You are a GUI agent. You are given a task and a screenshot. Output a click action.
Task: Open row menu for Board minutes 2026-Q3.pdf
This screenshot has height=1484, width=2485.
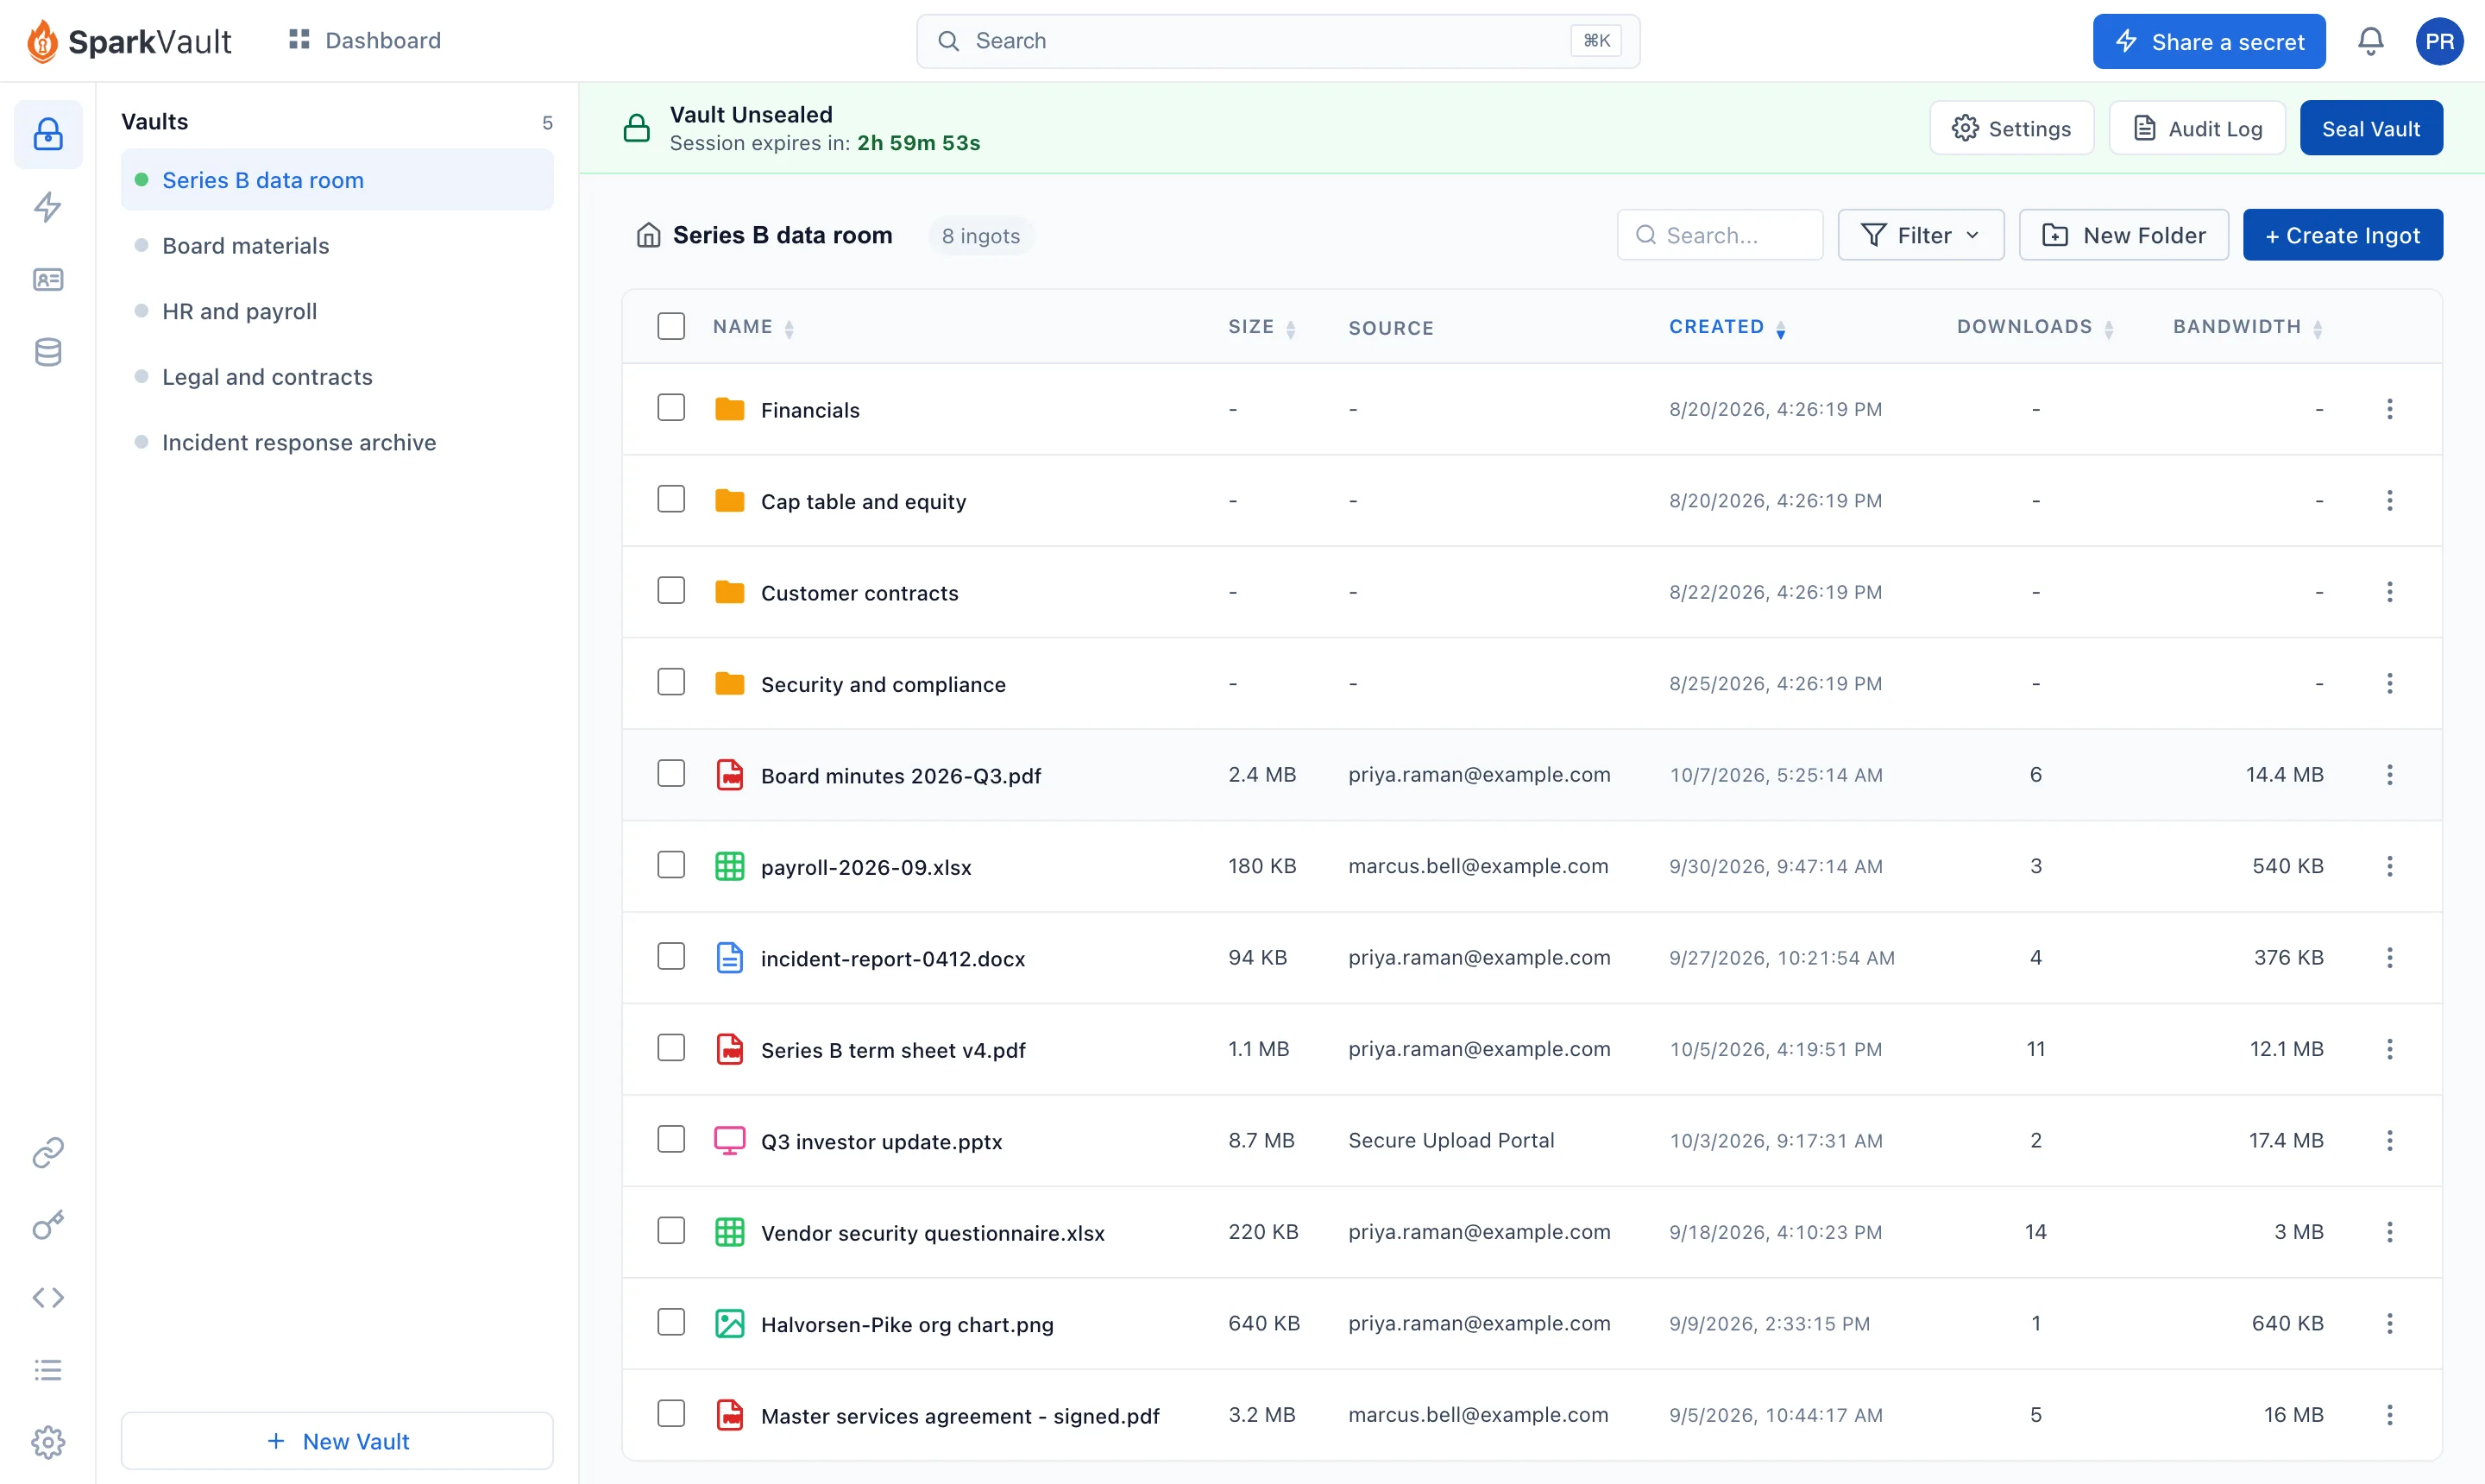click(x=2389, y=775)
